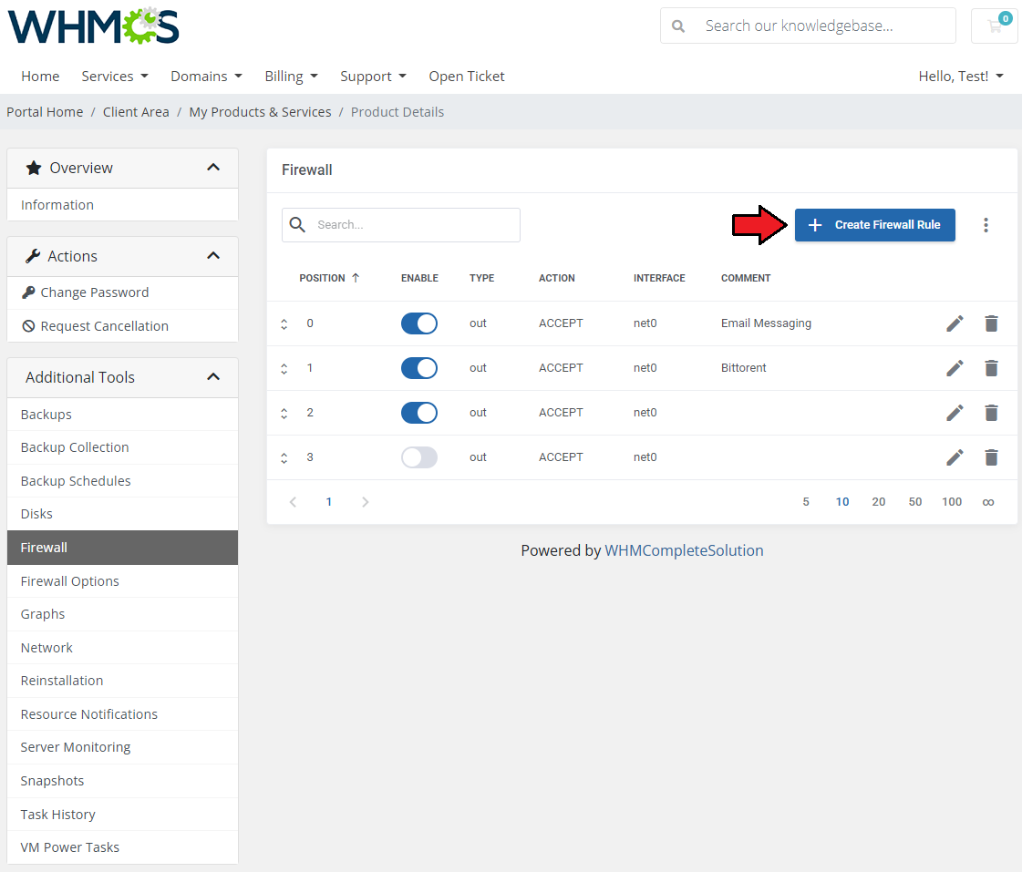Go to My Products & Services breadcrumb
Image resolution: width=1022 pixels, height=872 pixels.
[x=260, y=112]
